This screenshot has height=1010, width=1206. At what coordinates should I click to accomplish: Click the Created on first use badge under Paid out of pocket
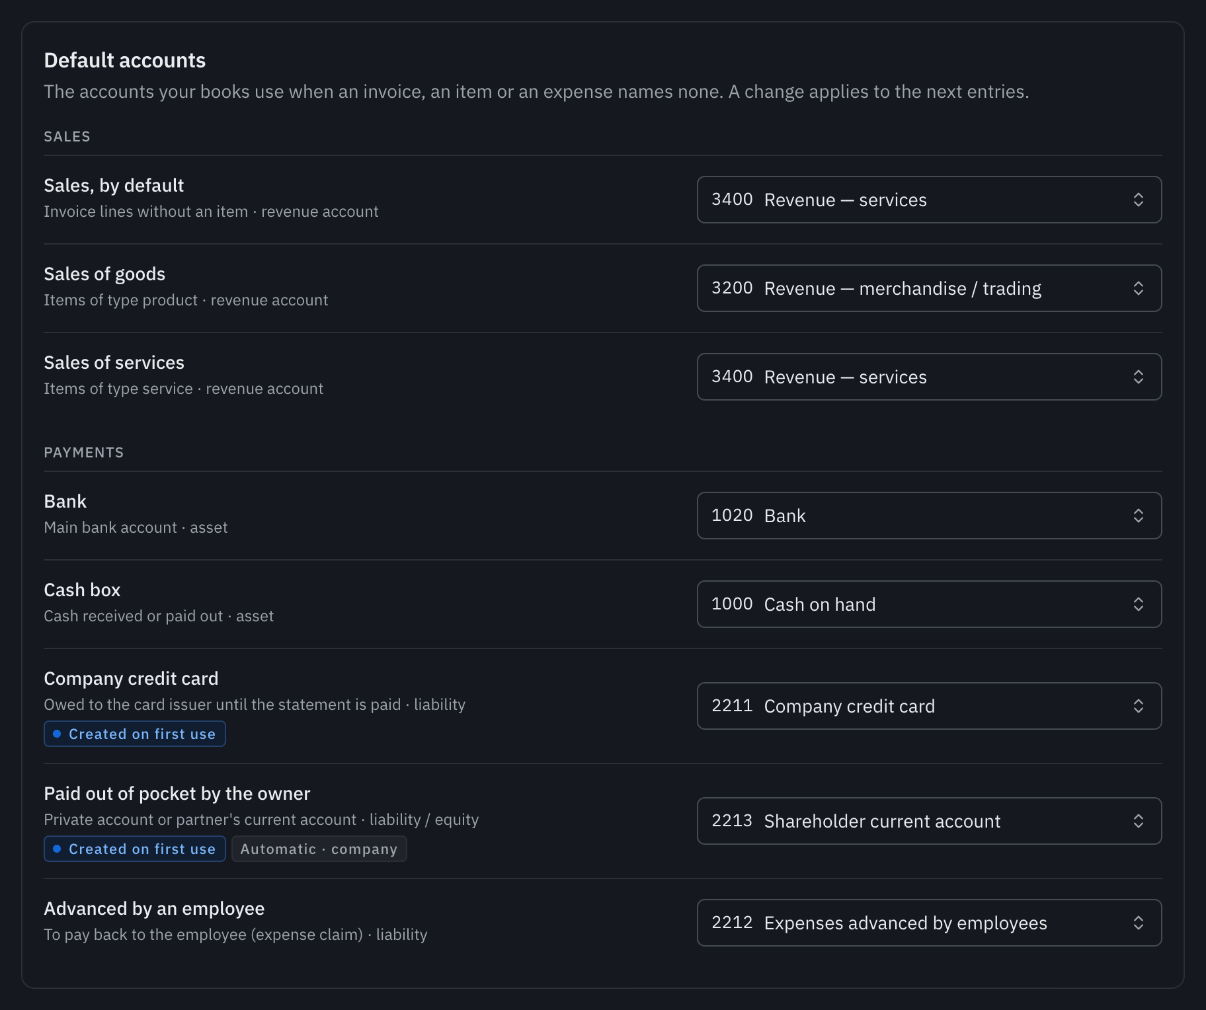(x=135, y=849)
